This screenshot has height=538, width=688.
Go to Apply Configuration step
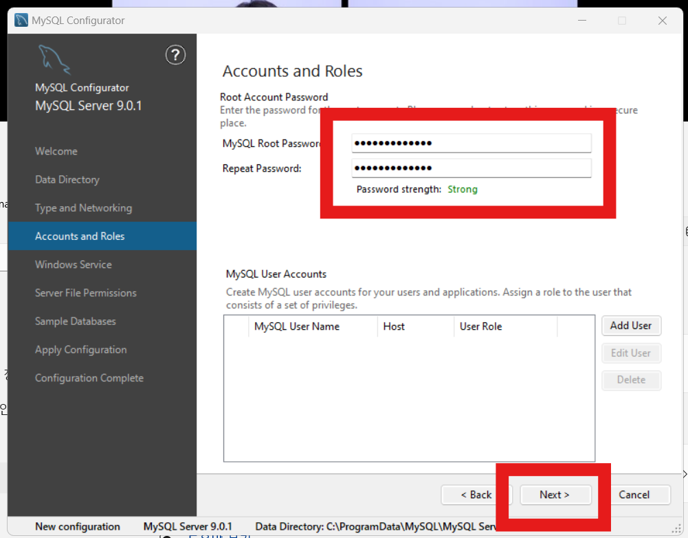80,350
